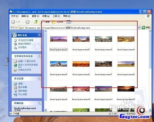
Task: Click the address bar path field
Action: (78, 28)
